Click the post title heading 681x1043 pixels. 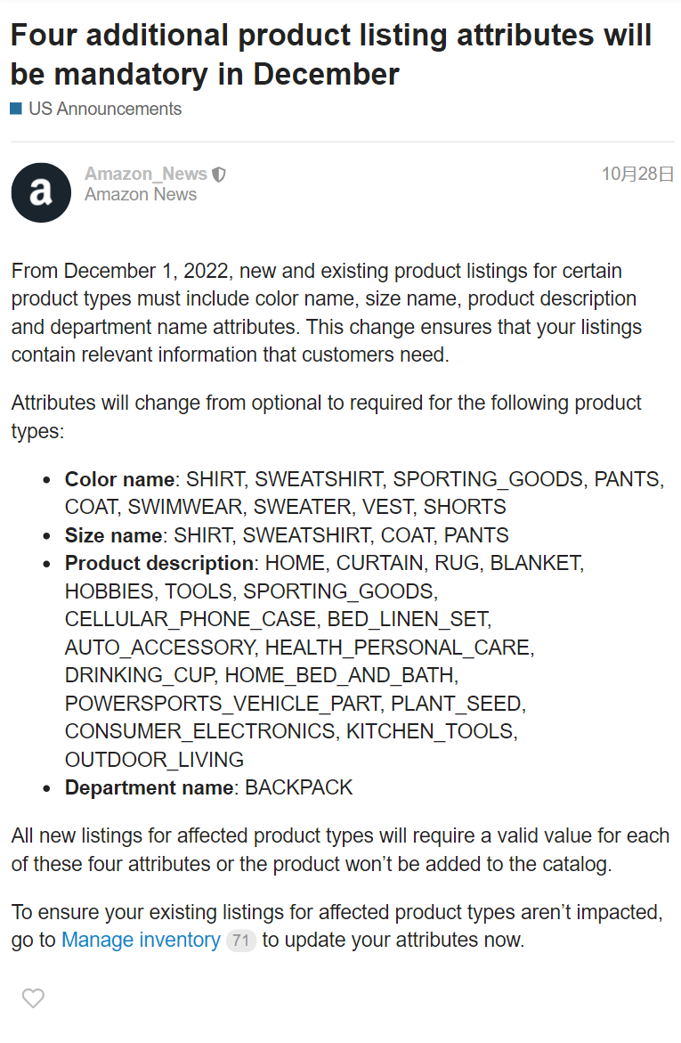pyautogui.click(x=330, y=54)
